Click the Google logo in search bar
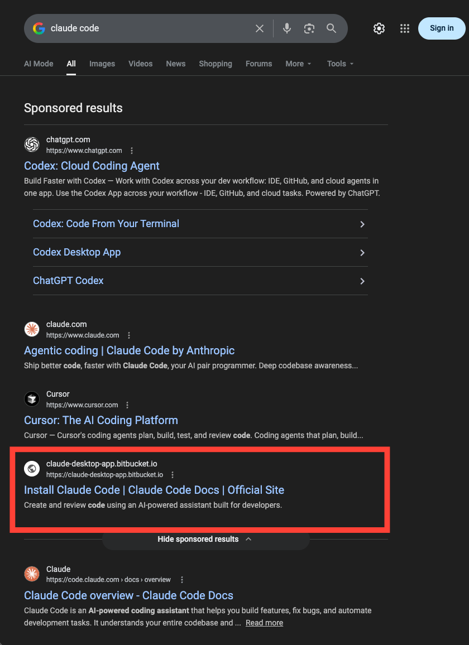This screenshot has height=645, width=469. pyautogui.click(x=39, y=28)
